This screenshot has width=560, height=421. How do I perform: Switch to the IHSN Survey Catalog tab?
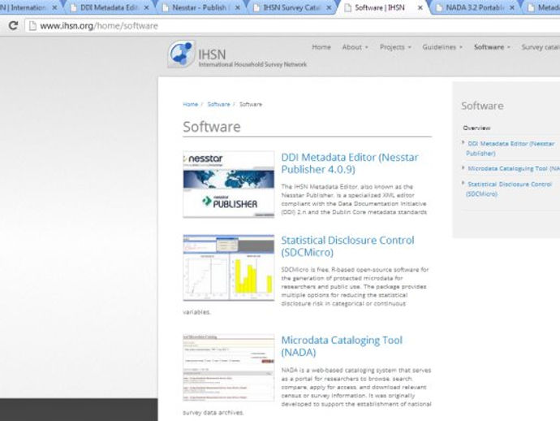(x=291, y=7)
